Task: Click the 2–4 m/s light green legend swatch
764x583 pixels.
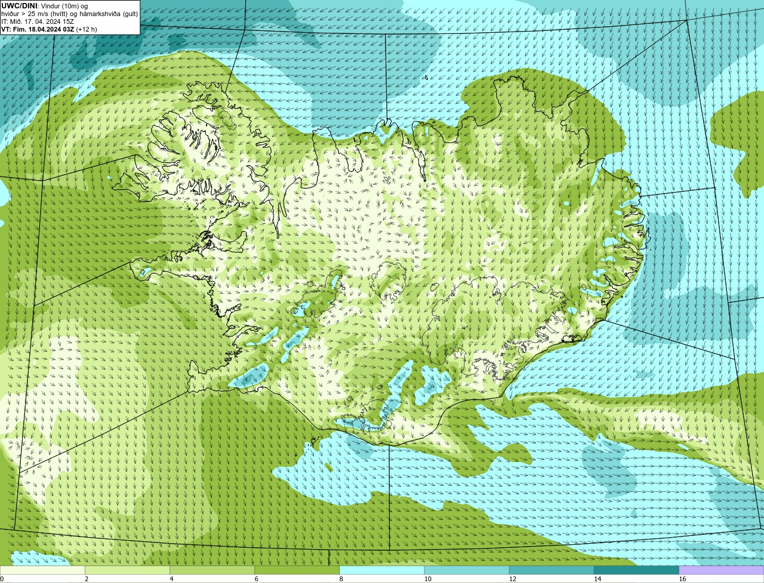Action: [127, 570]
